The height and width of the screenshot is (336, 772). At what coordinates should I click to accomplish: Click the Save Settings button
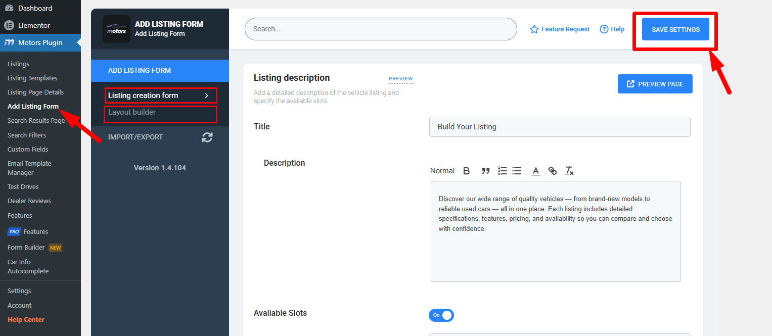click(675, 29)
